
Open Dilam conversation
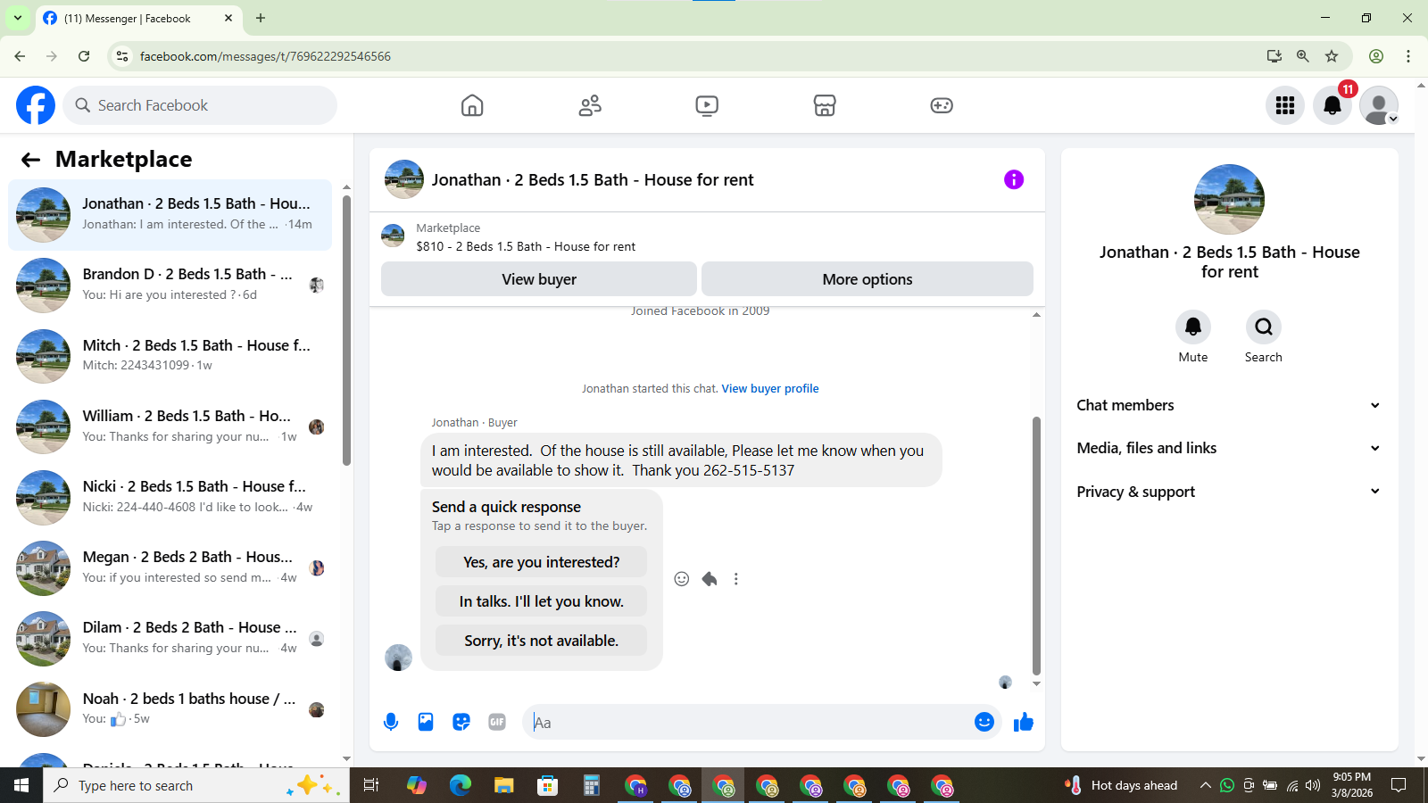pyautogui.click(x=170, y=638)
